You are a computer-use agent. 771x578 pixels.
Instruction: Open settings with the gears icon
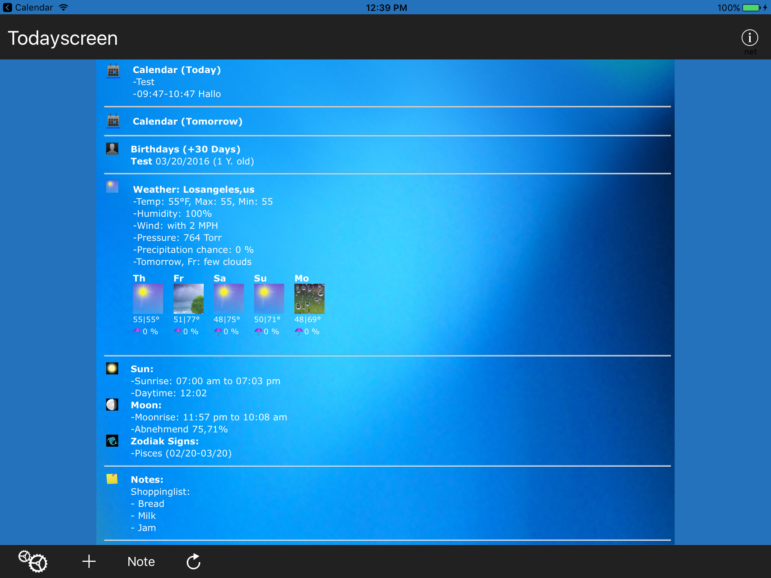[33, 561]
